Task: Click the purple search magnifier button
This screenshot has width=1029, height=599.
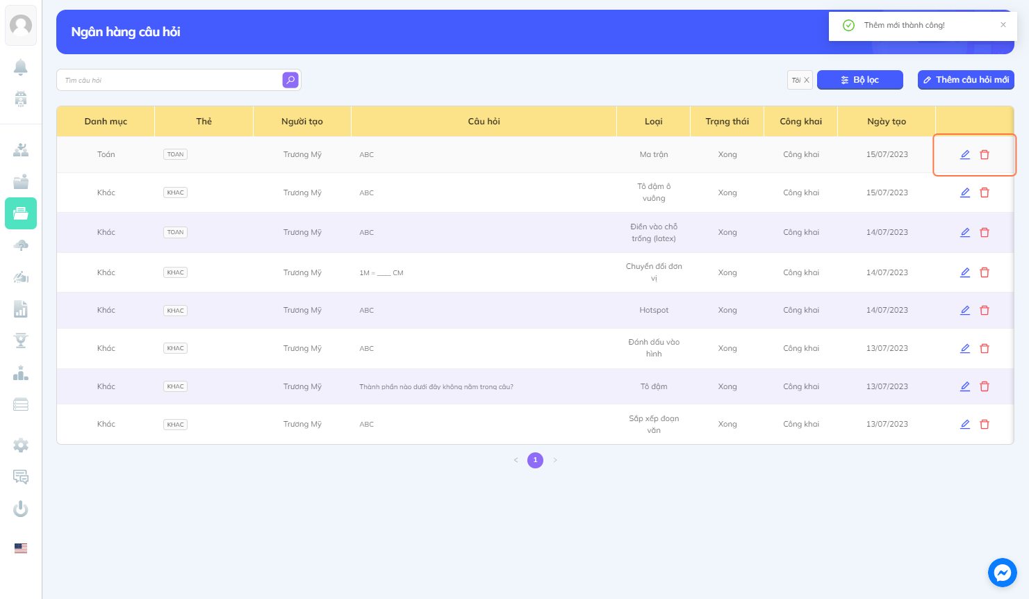Action: (x=290, y=80)
